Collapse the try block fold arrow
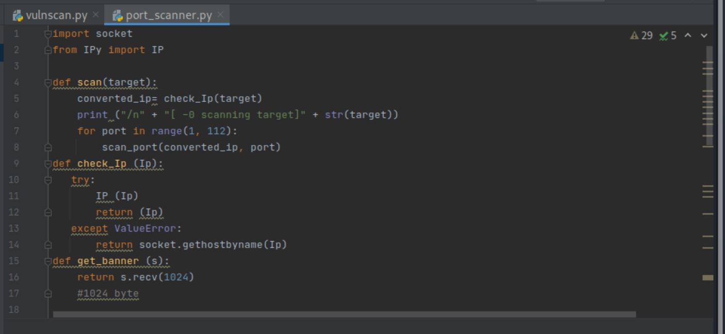 point(47,179)
